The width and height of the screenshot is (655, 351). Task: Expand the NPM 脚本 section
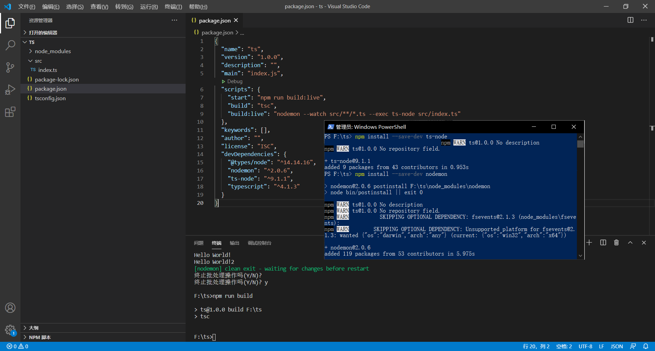[x=40, y=337]
